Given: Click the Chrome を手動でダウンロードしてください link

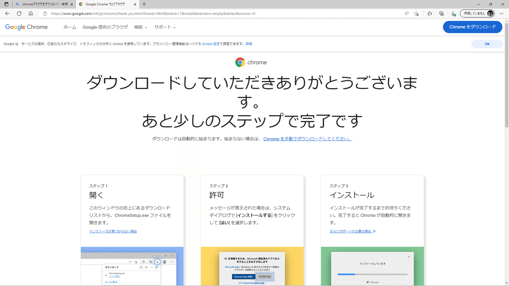Looking at the screenshot, I should coord(308,139).
